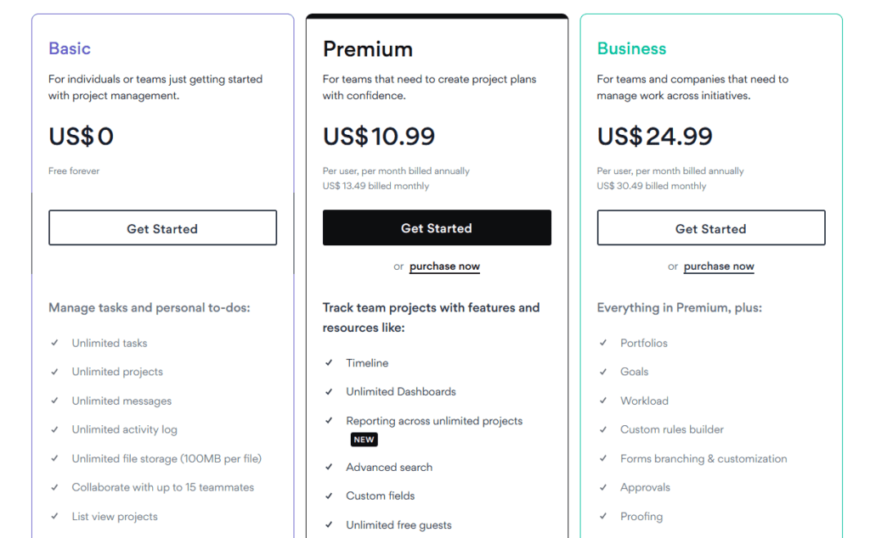The height and width of the screenshot is (538, 870).
Task: Click the checkmark next to Custom fields
Action: (x=329, y=496)
